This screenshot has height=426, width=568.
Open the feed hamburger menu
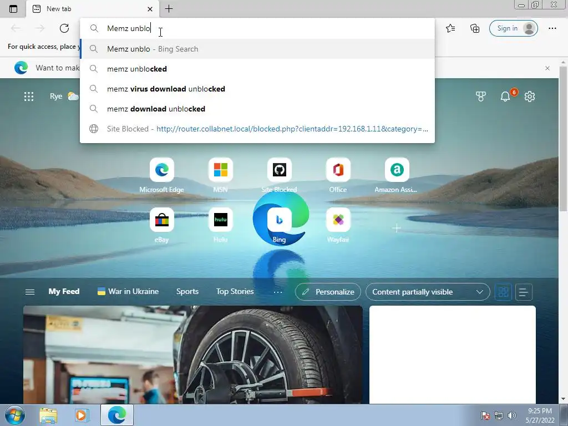pos(30,292)
